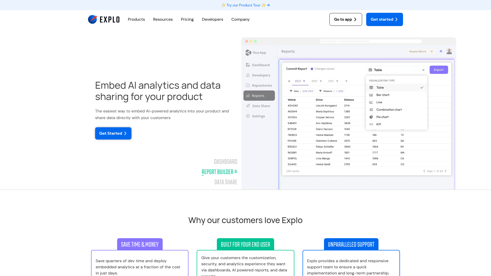Click the plus icon beside 2023 tab

(x=289, y=81)
